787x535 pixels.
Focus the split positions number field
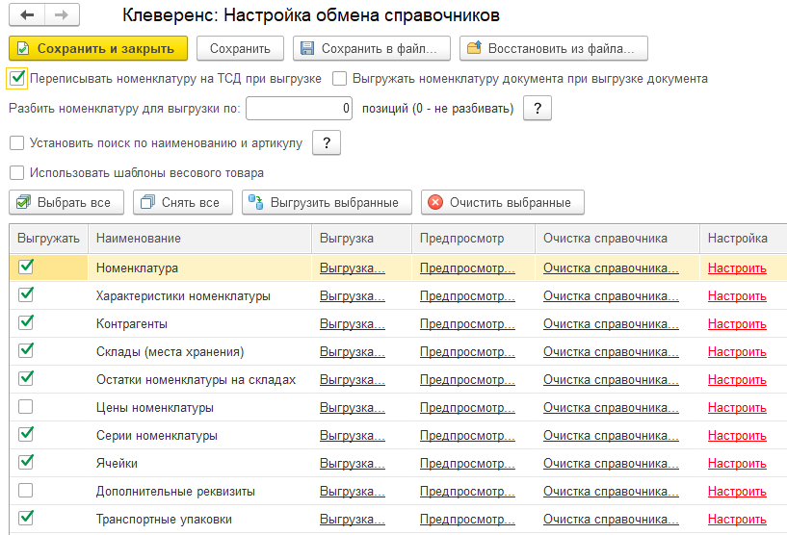pyautogui.click(x=300, y=109)
